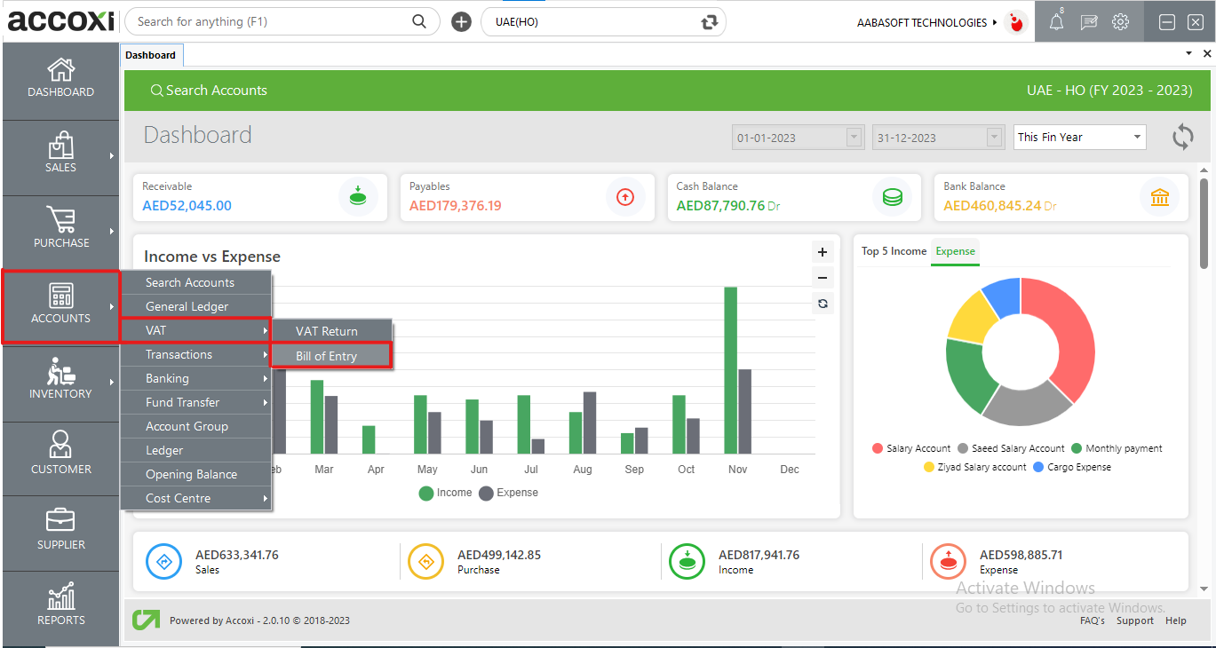The height and width of the screenshot is (648, 1216).
Task: Open the This Fin Year dropdown
Action: tap(1079, 138)
